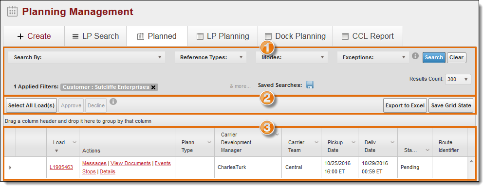
Task: Open Load column header menu chevron
Action: 74,142
